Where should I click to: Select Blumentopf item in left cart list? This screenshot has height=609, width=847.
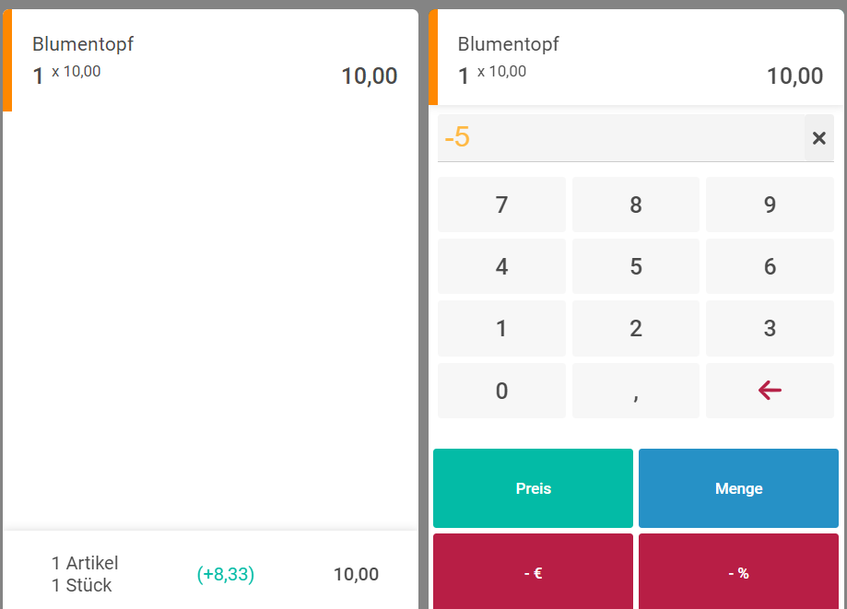(x=214, y=60)
